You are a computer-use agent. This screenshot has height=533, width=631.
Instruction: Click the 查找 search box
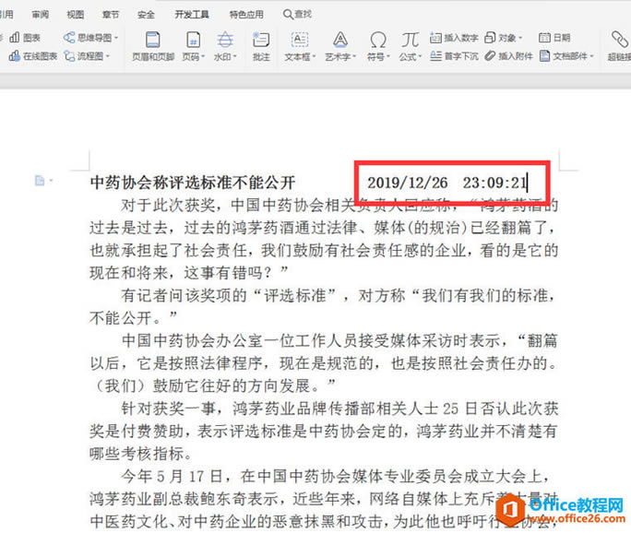click(297, 15)
